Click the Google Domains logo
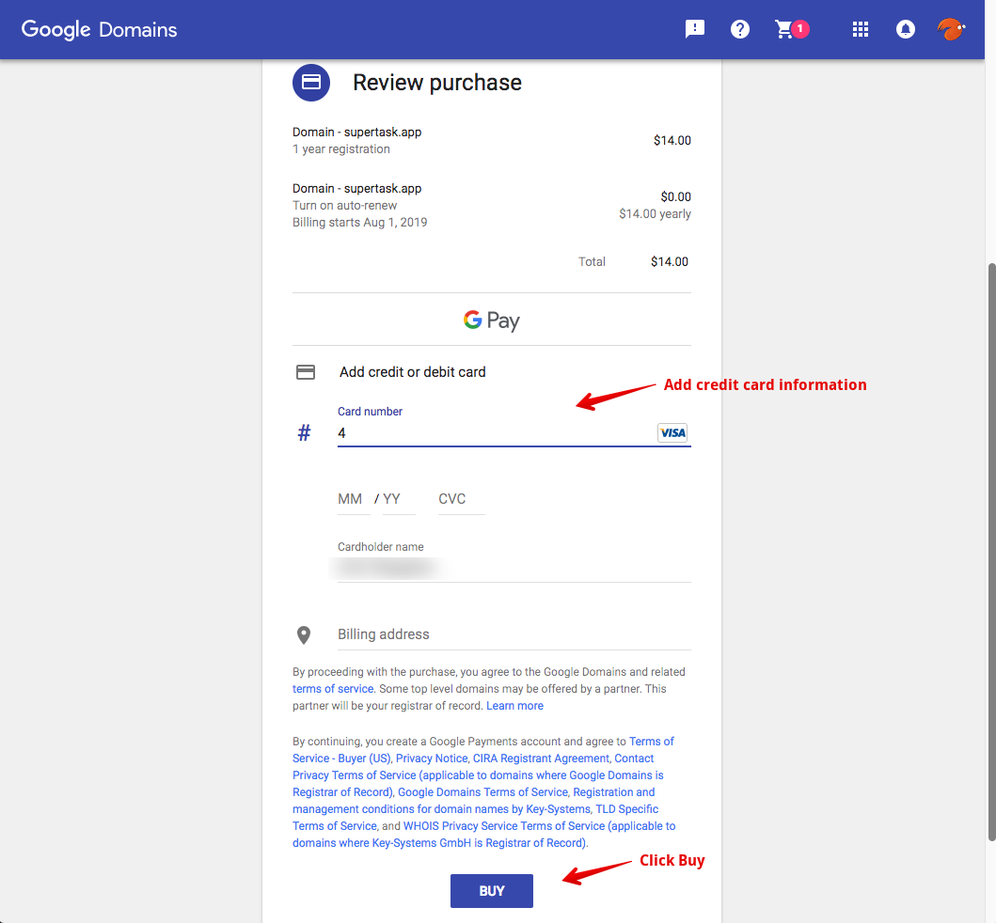Image resolution: width=996 pixels, height=923 pixels. point(99,29)
